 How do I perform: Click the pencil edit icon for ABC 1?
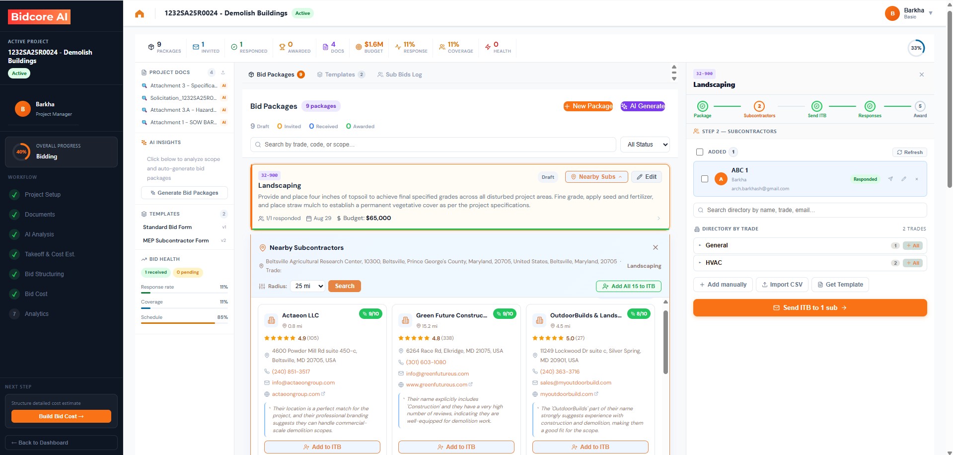click(x=904, y=179)
